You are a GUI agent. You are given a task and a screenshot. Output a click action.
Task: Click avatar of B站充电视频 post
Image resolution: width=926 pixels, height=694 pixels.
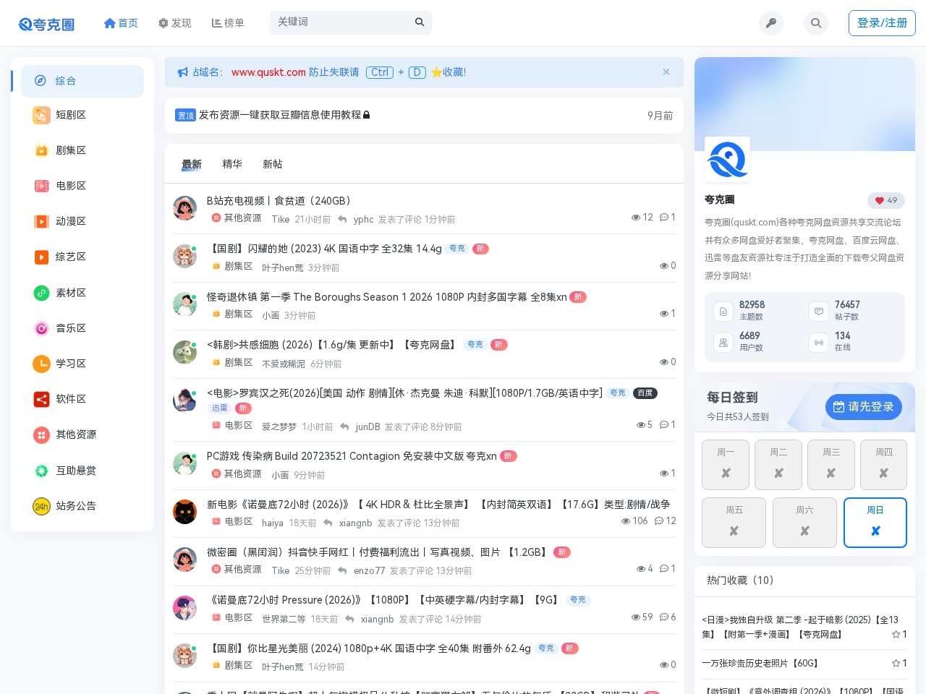[x=185, y=208]
